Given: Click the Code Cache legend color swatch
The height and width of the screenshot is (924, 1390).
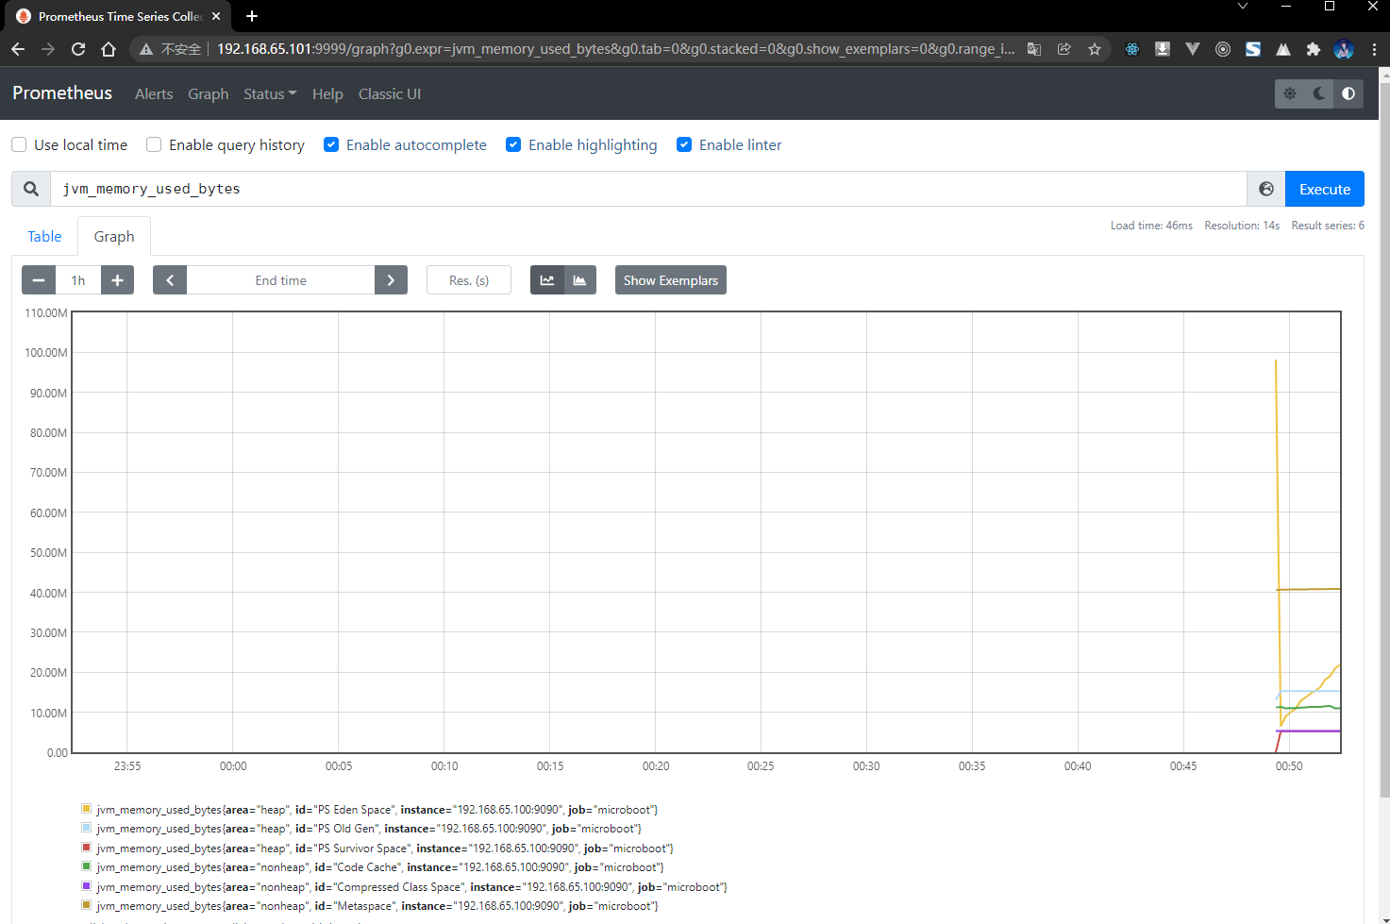Looking at the screenshot, I should [x=87, y=866].
